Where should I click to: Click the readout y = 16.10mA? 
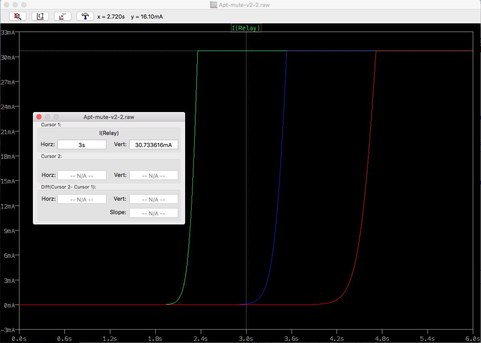click(x=147, y=17)
